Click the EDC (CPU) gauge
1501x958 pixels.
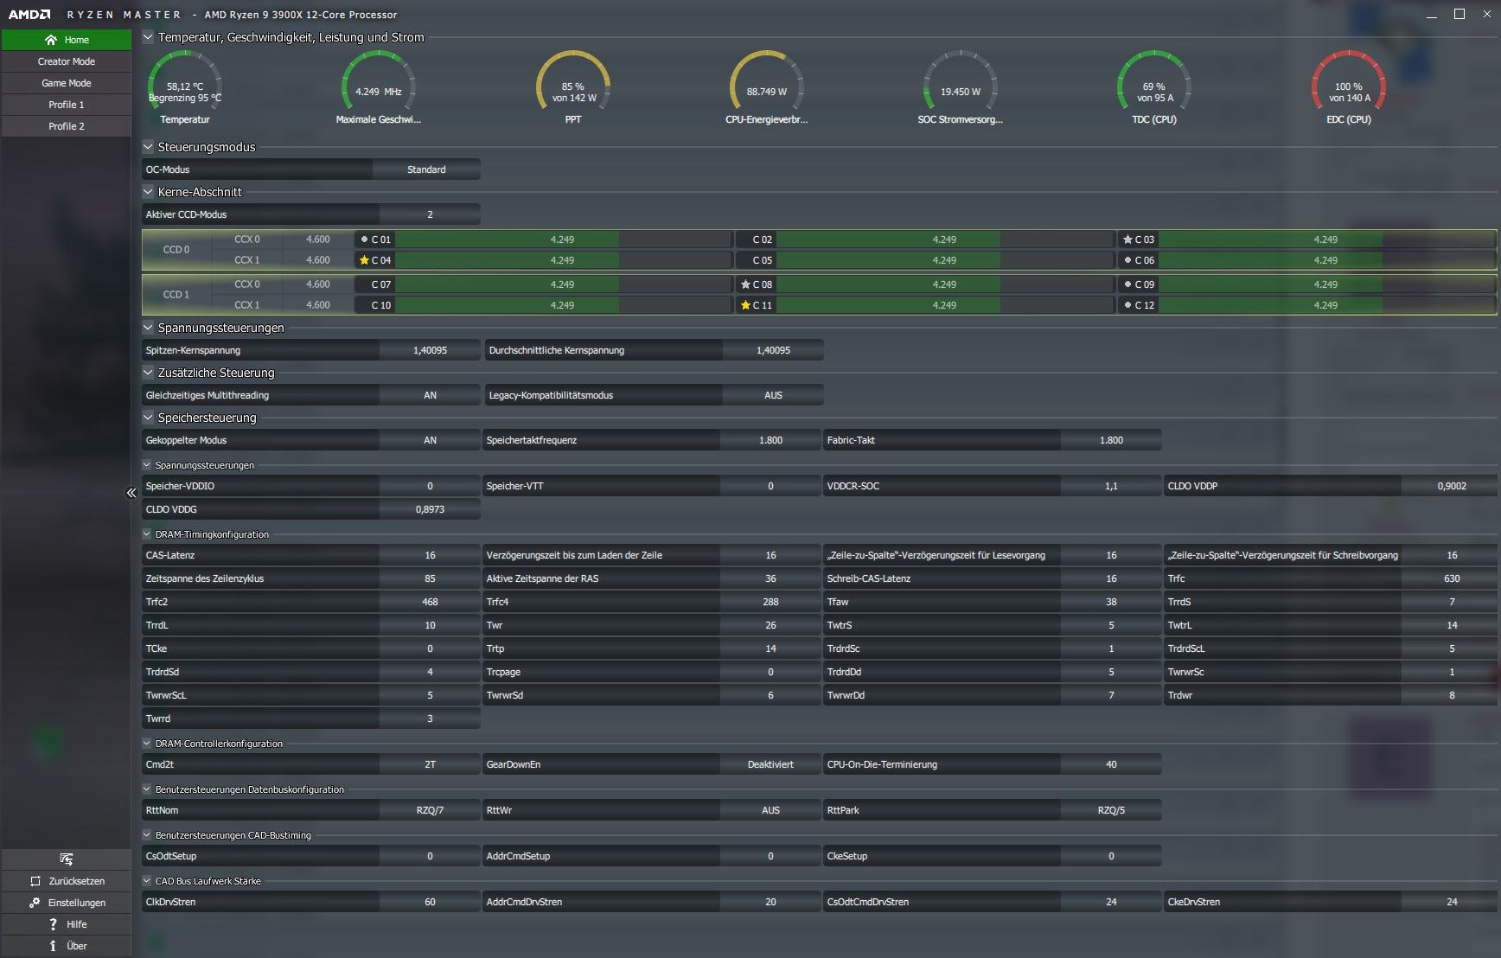click(1349, 86)
